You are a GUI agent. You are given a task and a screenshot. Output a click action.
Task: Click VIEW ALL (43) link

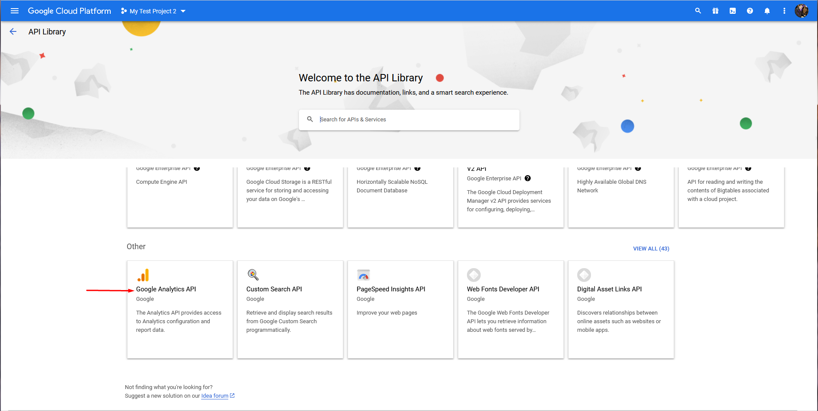point(651,249)
